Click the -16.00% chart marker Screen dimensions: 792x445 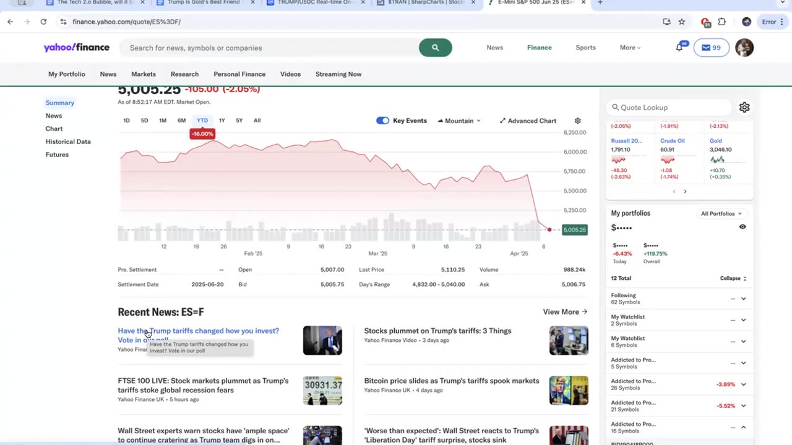click(202, 133)
